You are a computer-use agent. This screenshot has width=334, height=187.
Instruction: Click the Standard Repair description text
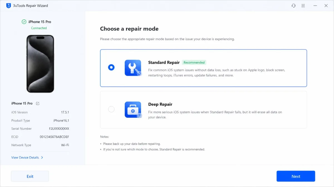click(217, 73)
